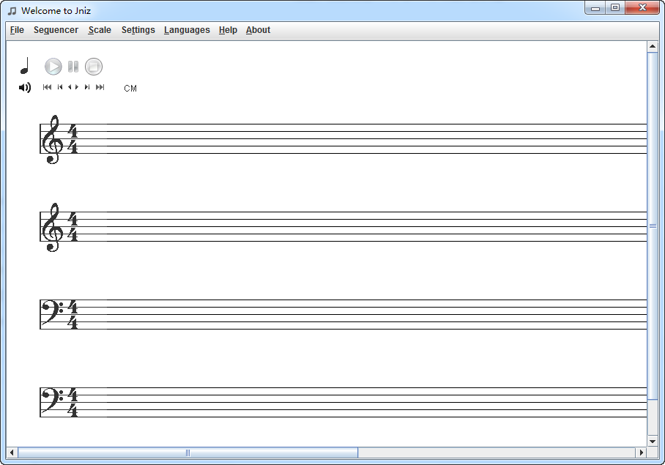The image size is (665, 465).
Task: Open the About menu
Action: click(x=258, y=30)
